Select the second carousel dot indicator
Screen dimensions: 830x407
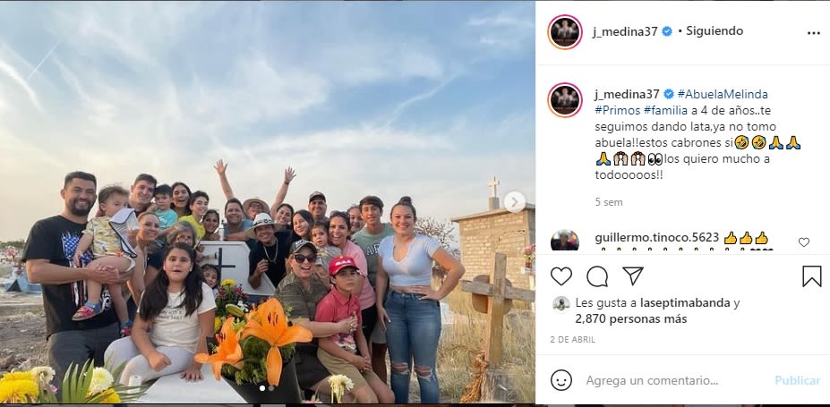click(271, 388)
